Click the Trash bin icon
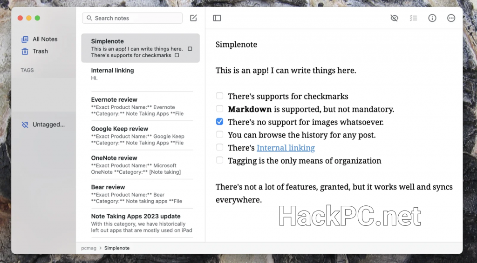Screen dimensions: 477x263 pyautogui.click(x=25, y=51)
